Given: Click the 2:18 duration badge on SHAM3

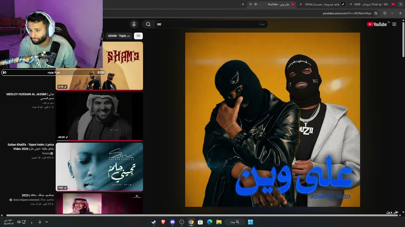Looking at the screenshot, I should point(62,87).
